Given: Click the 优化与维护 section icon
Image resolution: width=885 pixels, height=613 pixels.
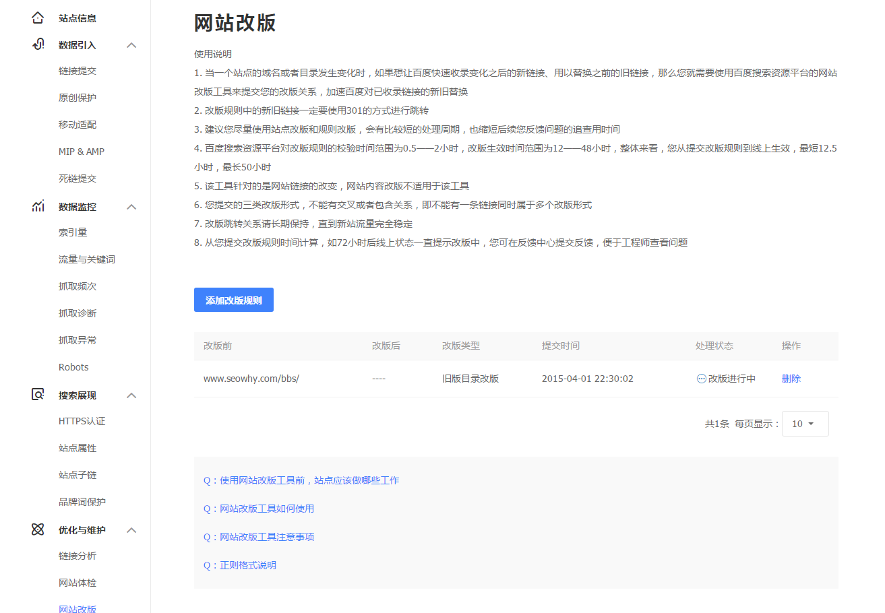Looking at the screenshot, I should tap(37, 529).
